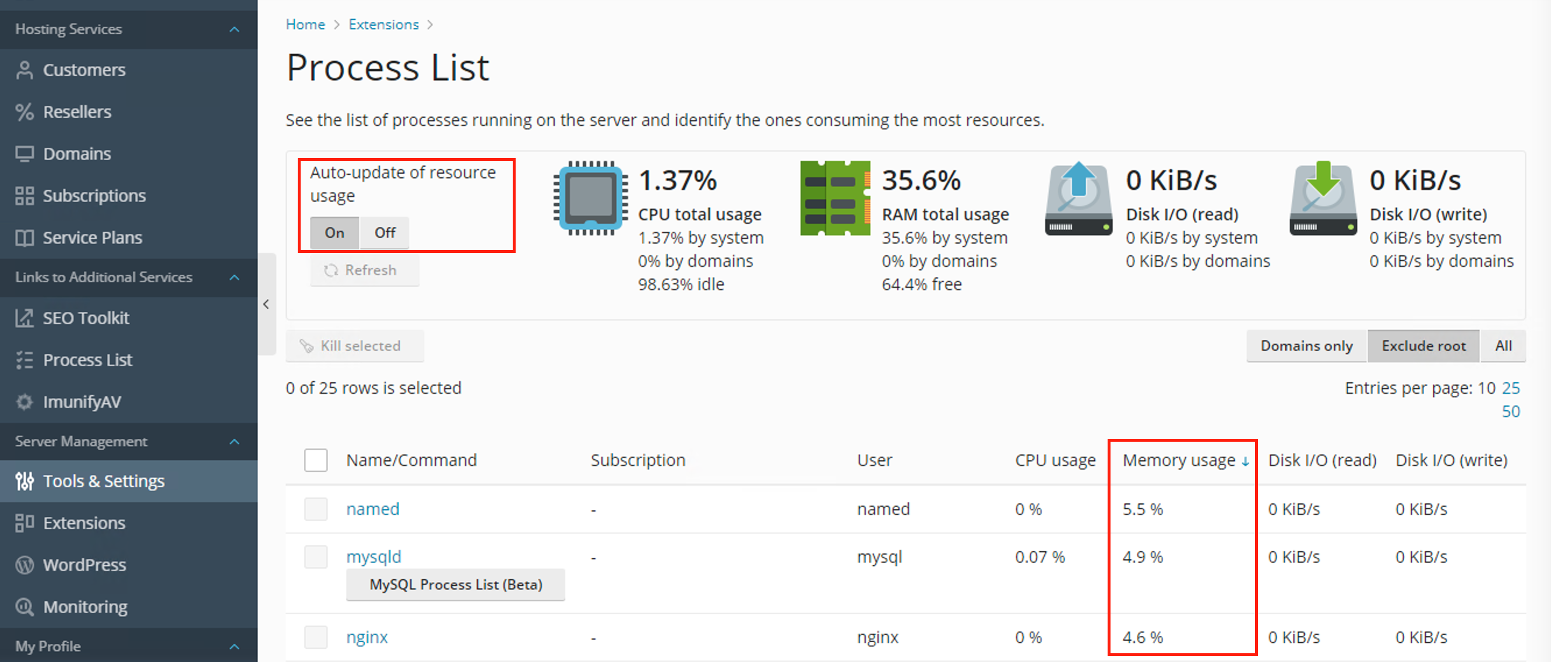Open Subscriptions via its grid icon
This screenshot has width=1551, height=662.
tap(24, 196)
